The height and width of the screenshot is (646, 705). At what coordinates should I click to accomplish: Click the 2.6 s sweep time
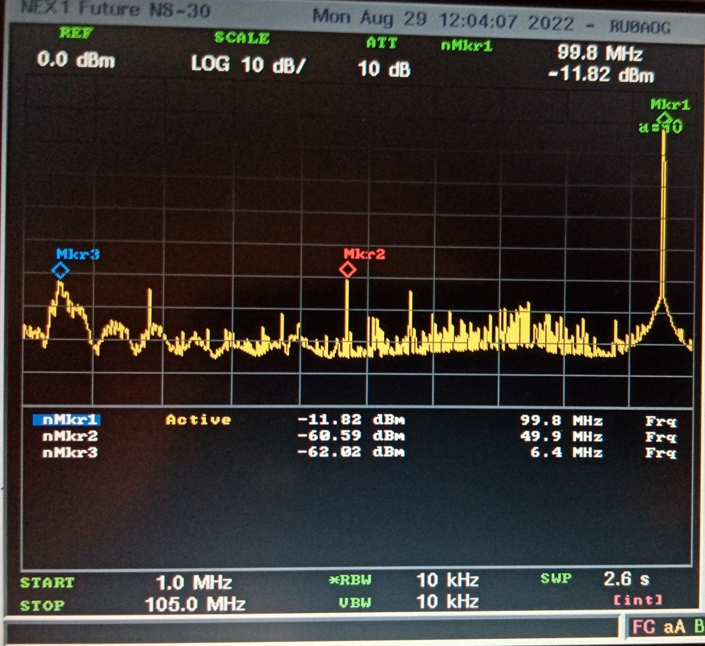(x=626, y=579)
